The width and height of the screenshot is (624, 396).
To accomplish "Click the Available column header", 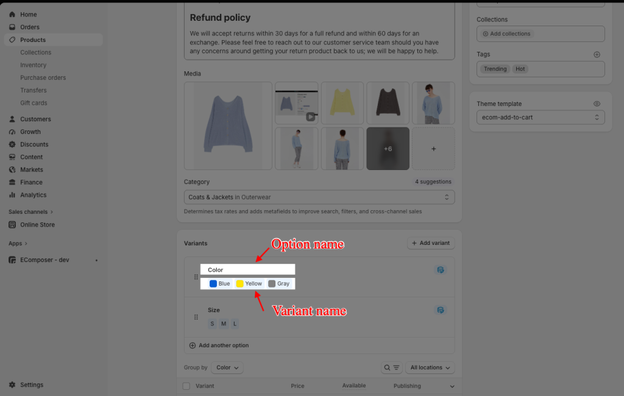I will [x=354, y=386].
